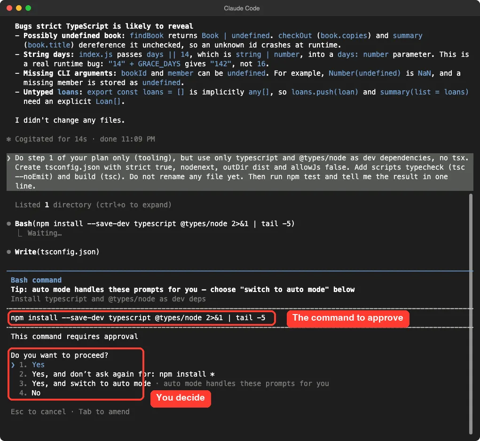Click the 'Number(undefined)' code snippet

[365, 73]
